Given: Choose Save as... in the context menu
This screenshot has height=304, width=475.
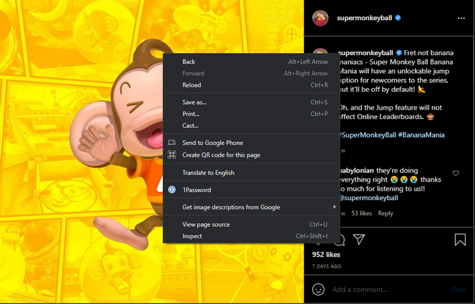Looking at the screenshot, I should pyautogui.click(x=194, y=102).
